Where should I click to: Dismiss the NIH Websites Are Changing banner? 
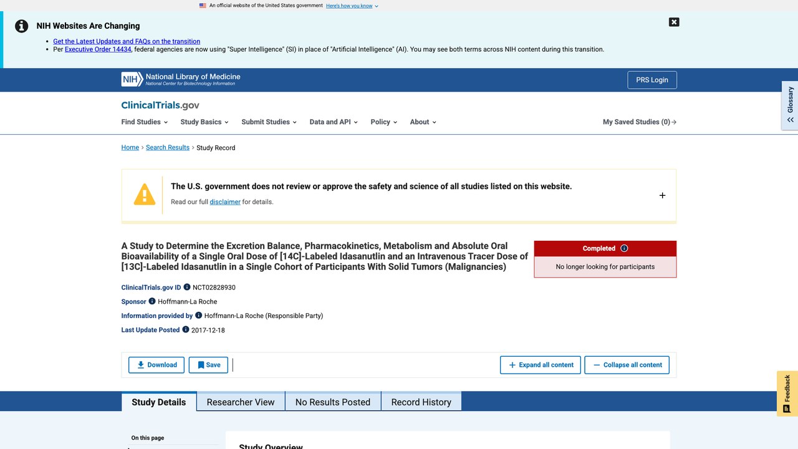pyautogui.click(x=674, y=22)
